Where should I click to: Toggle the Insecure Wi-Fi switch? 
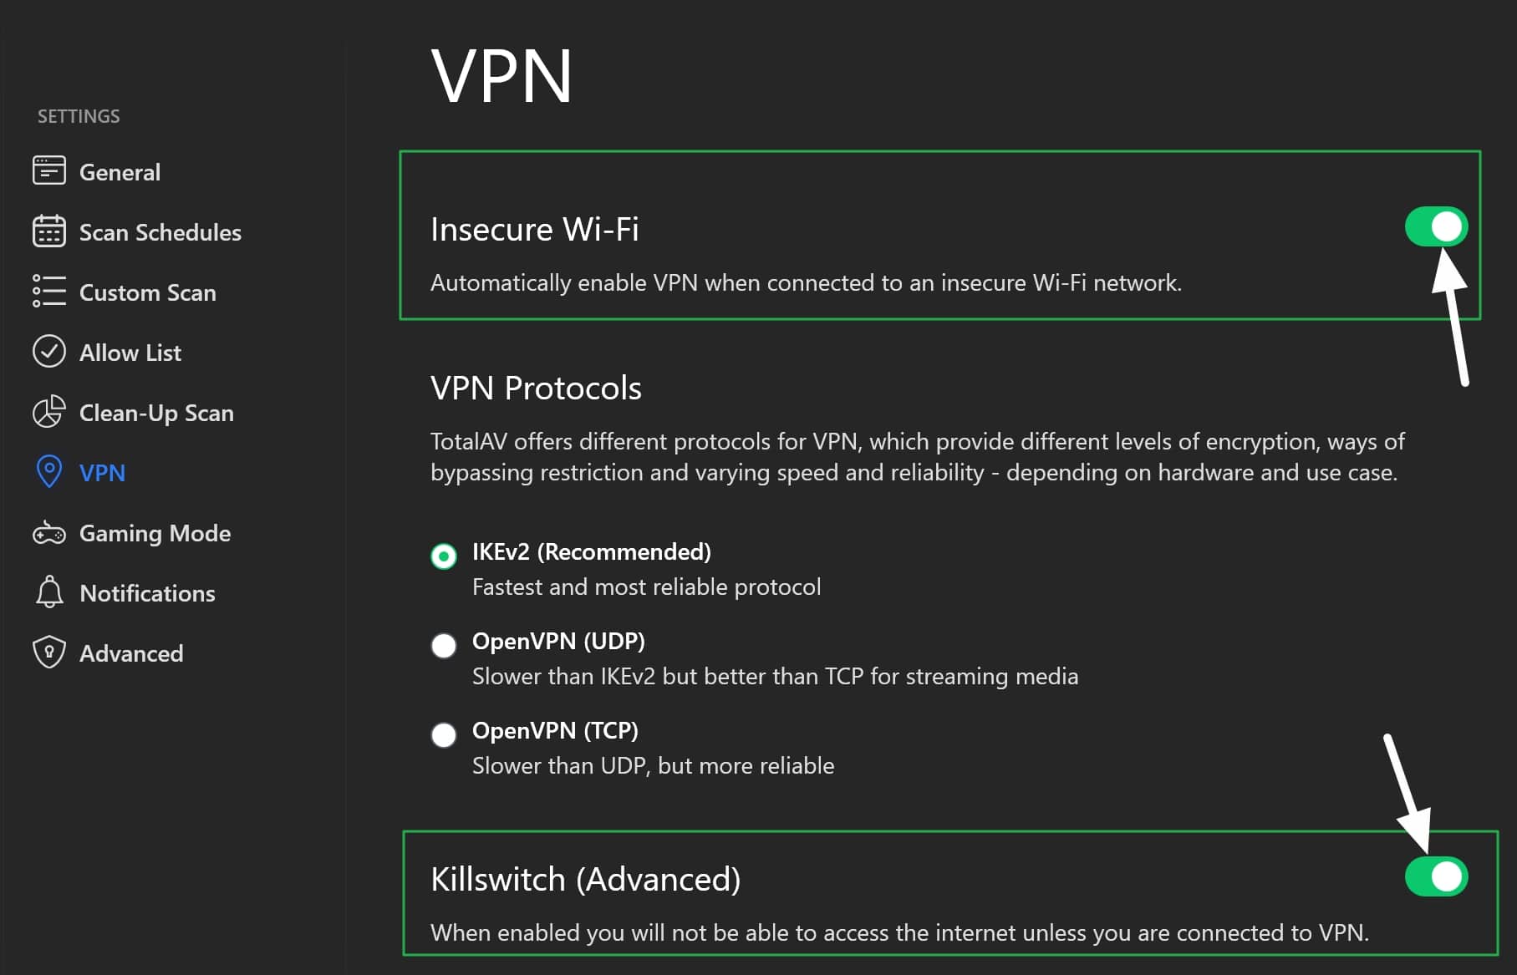pyautogui.click(x=1436, y=226)
